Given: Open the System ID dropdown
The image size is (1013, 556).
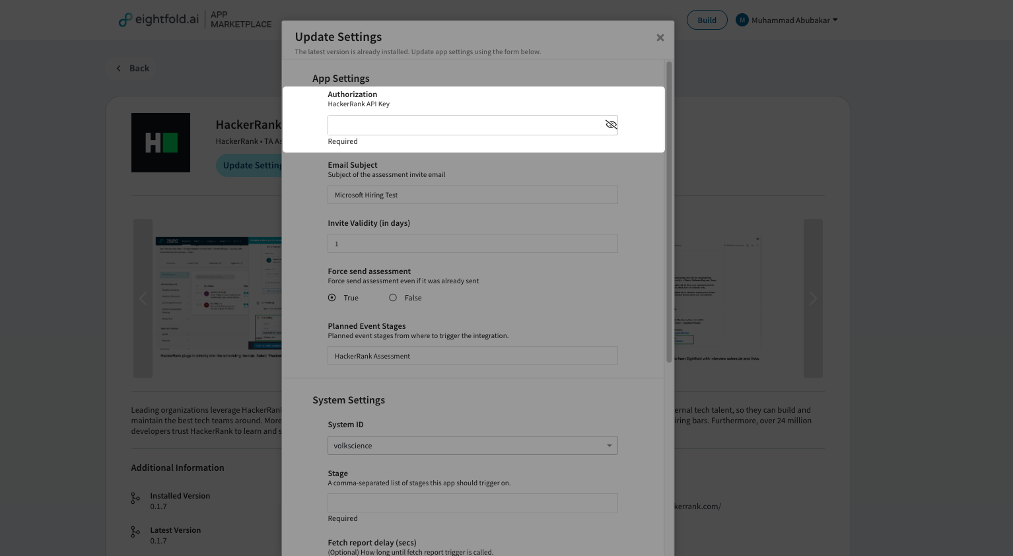Looking at the screenshot, I should (x=472, y=446).
